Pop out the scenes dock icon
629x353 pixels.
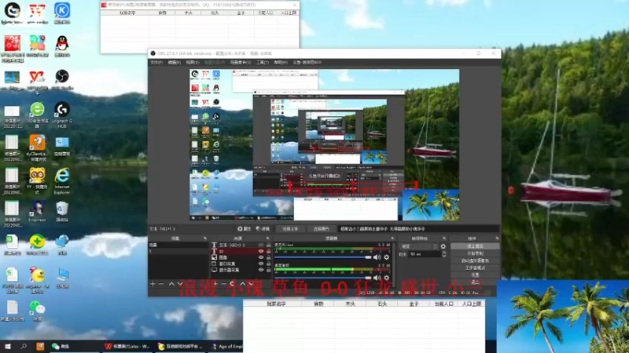tap(205, 238)
